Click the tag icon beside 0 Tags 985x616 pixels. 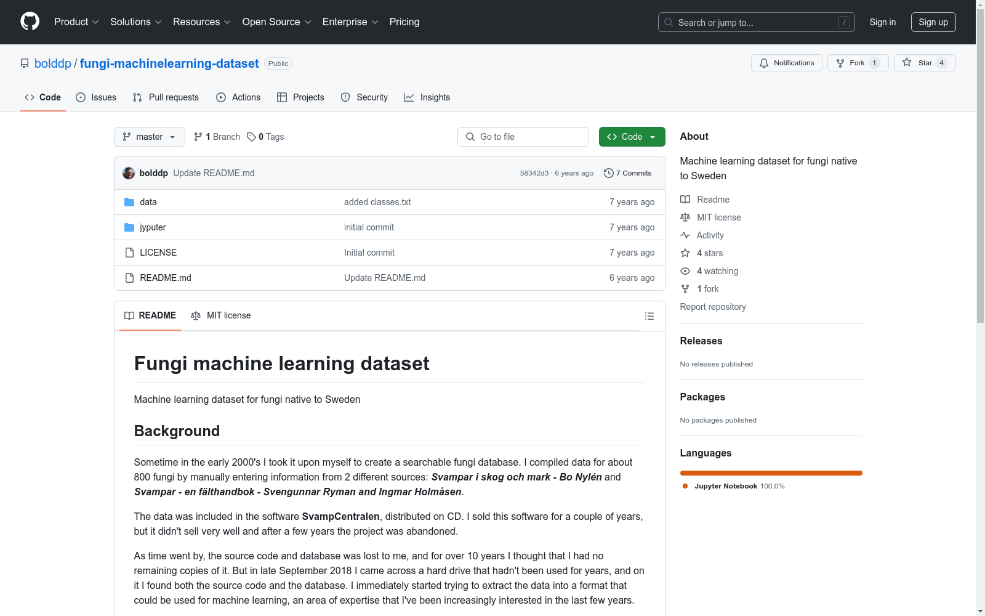coord(251,137)
